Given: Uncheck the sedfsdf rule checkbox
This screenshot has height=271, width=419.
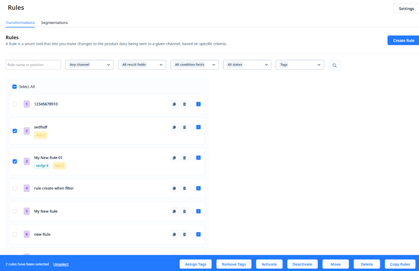Looking at the screenshot, I should (15, 131).
